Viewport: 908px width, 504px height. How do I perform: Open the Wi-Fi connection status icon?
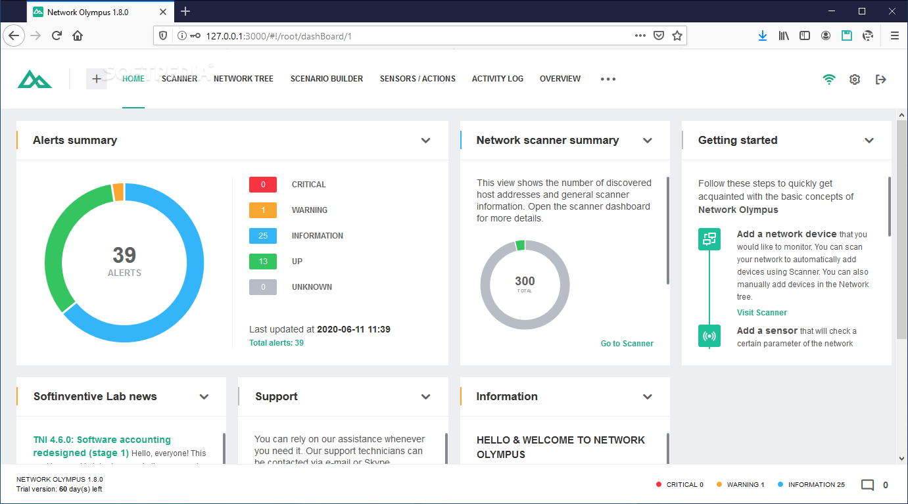(829, 79)
